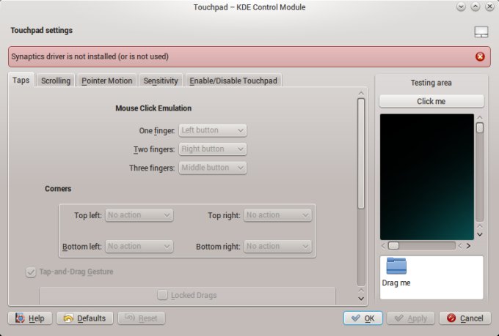Toggle Tap-and-Drag Gesture checkbox
The width and height of the screenshot is (499, 336).
[31, 272]
